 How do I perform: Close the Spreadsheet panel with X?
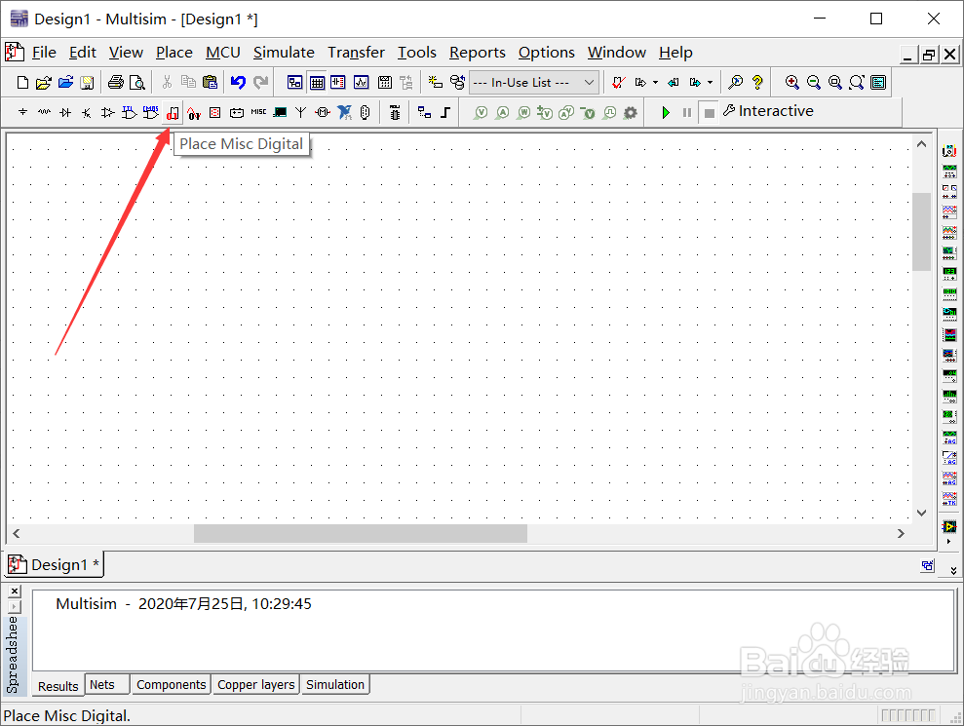coord(15,591)
